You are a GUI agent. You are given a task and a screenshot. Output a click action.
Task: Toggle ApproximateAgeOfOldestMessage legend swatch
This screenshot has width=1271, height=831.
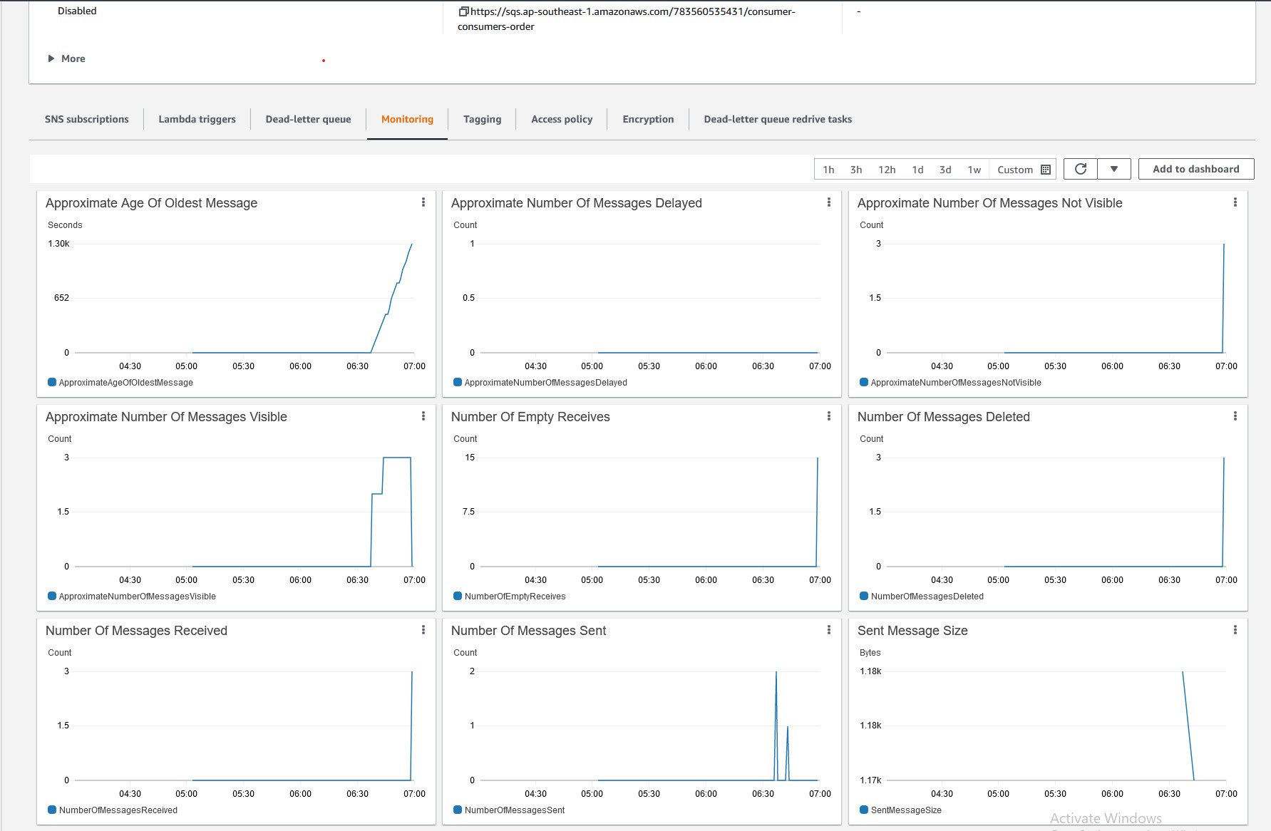[x=52, y=382]
